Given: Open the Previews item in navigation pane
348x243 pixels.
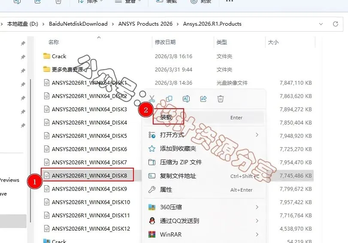Looking at the screenshot, I should (x=9, y=180).
